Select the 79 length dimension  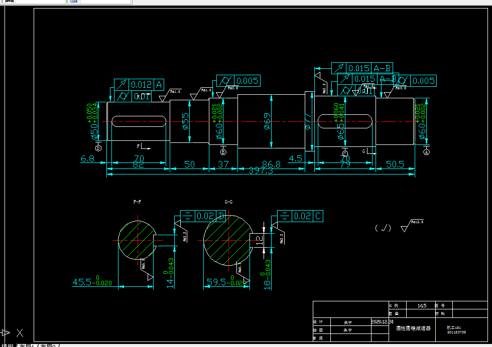tap(345, 165)
